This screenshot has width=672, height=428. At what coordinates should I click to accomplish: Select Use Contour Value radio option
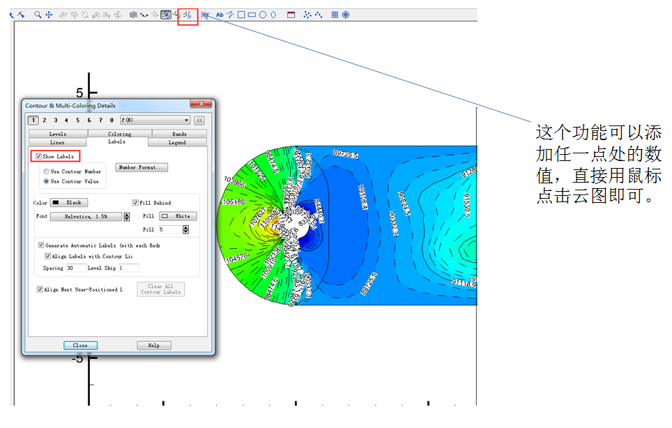click(x=46, y=181)
